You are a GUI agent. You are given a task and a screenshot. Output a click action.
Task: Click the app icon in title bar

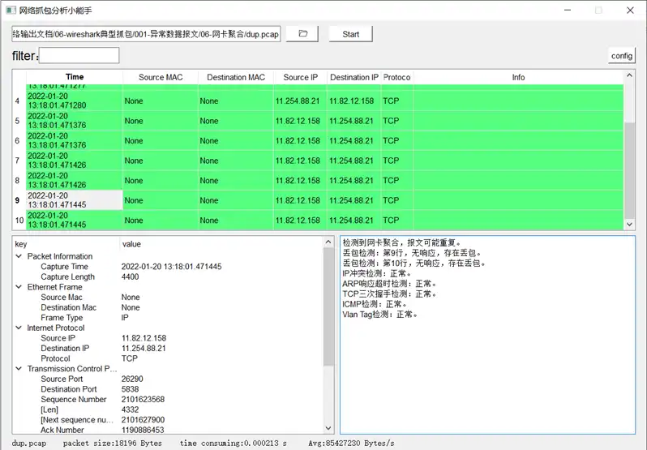pos(11,11)
